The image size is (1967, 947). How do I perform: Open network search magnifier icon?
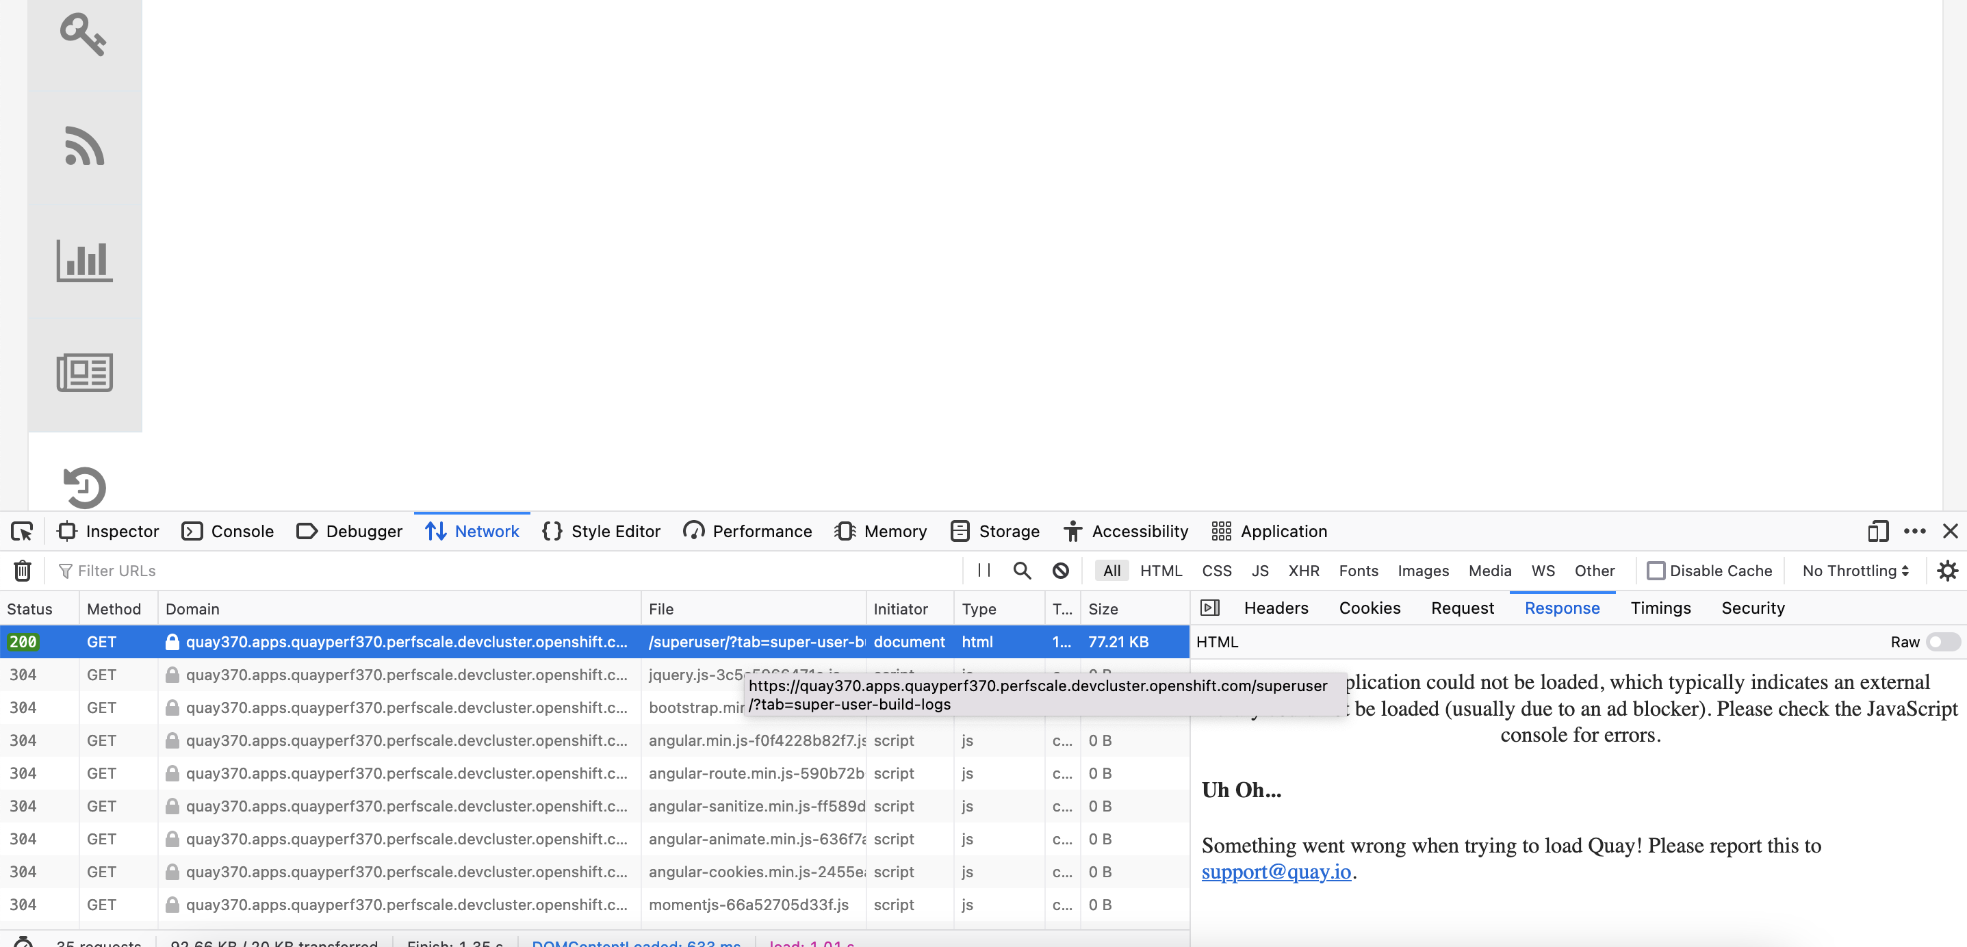coord(1022,571)
